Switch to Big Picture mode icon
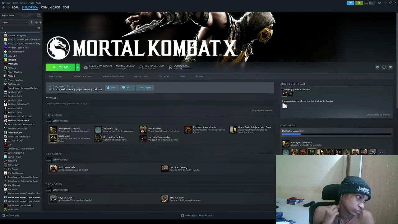 point(379,3)
